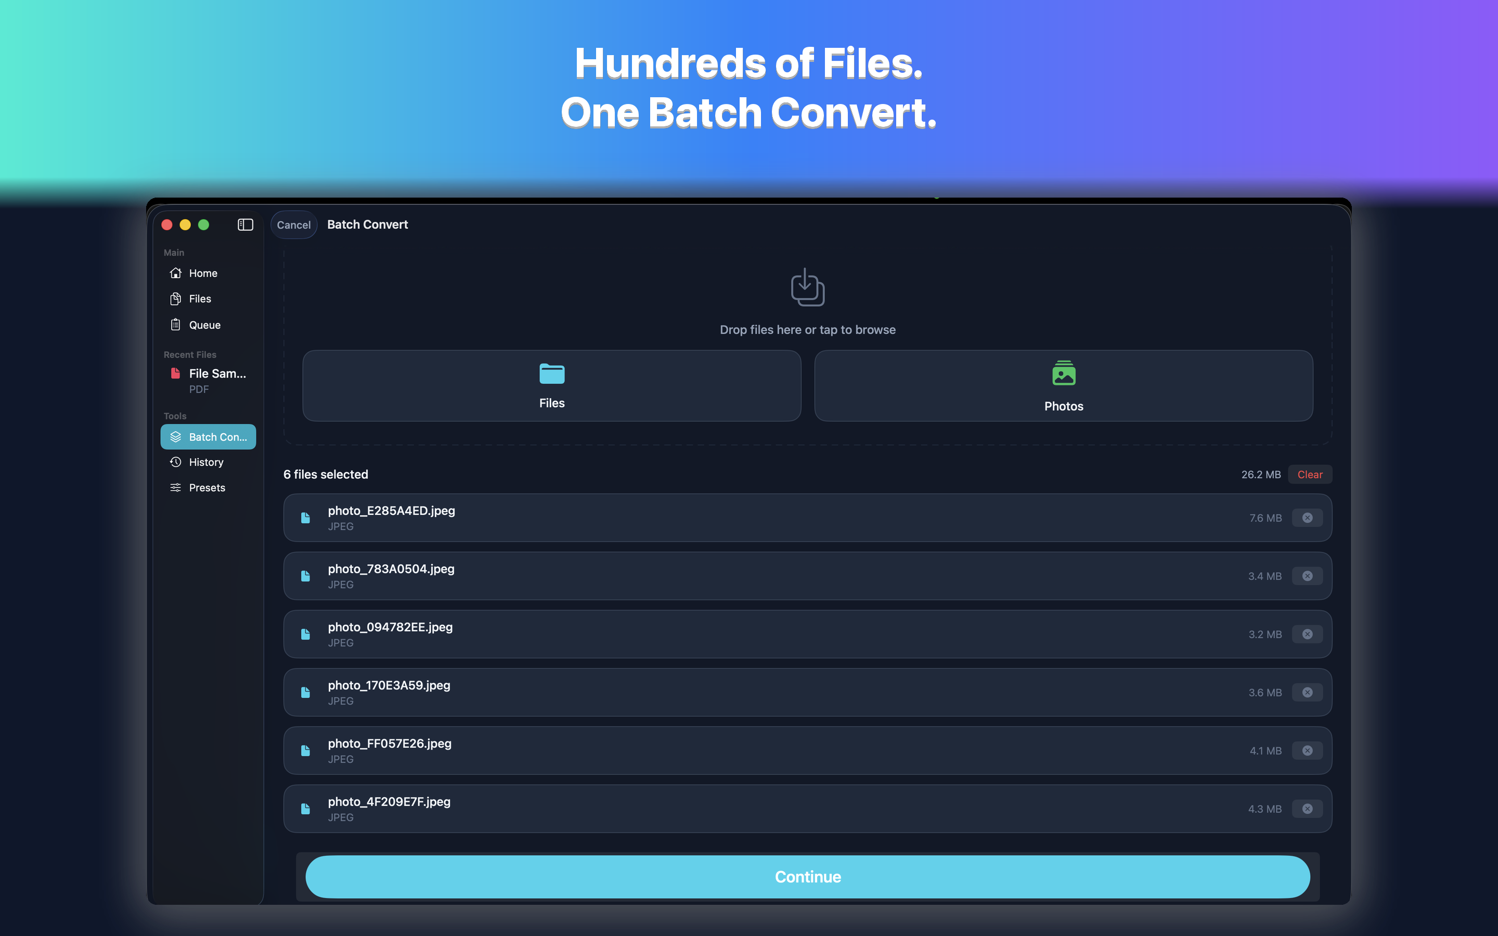Click the Presets sliders icon
The height and width of the screenshot is (936, 1498).
[x=176, y=488]
